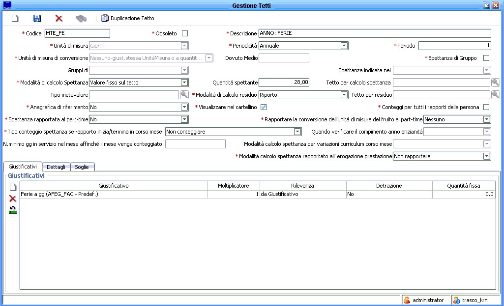Click the binoculars search toolbar icon
The image size is (504, 306).
point(81,18)
